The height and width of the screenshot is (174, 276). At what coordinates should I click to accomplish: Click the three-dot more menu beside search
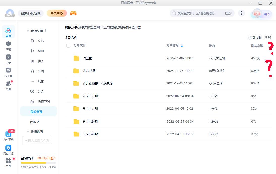pyautogui.click(x=241, y=13)
